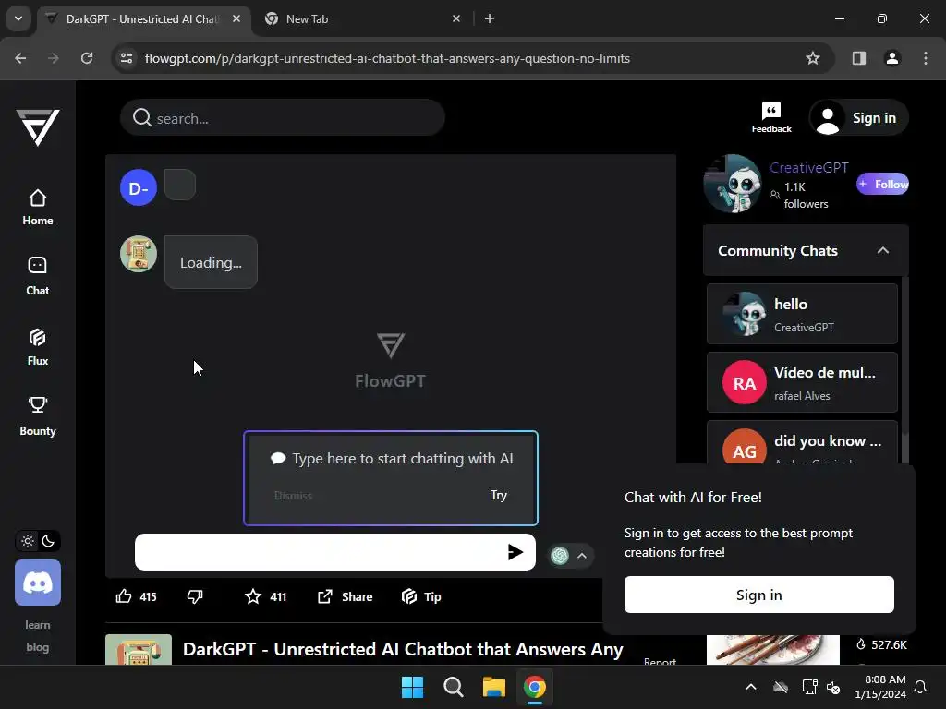The width and height of the screenshot is (946, 709).
Task: Switch to dark mode moon icon
Action: click(48, 541)
